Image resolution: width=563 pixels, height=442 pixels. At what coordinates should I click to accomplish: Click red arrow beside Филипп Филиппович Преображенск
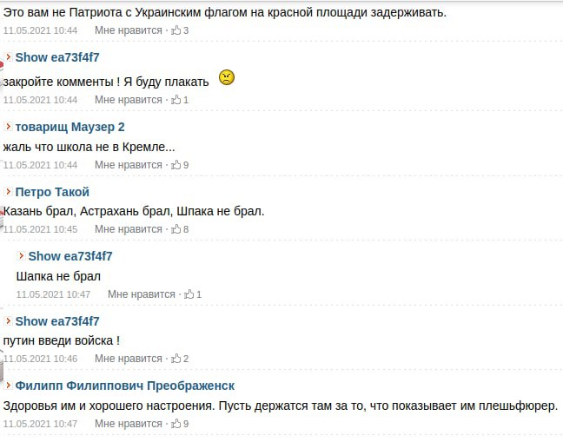(9, 386)
